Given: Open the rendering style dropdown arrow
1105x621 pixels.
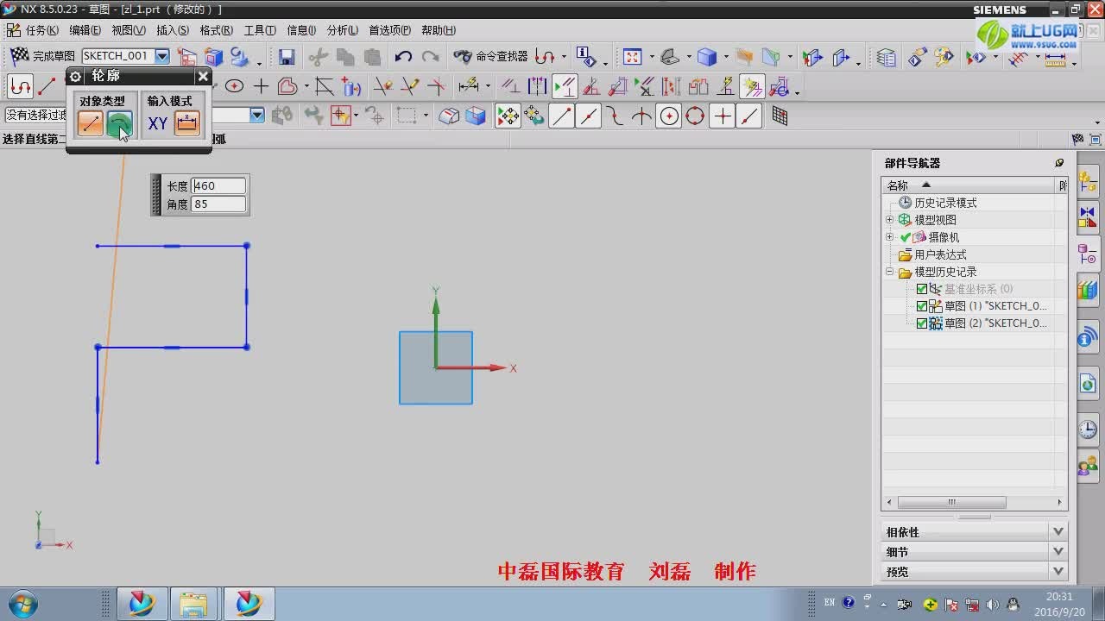Looking at the screenshot, I should tap(726, 58).
